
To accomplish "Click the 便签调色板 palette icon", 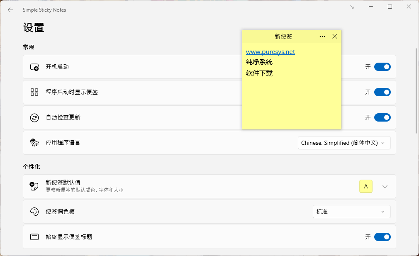I will (34, 212).
